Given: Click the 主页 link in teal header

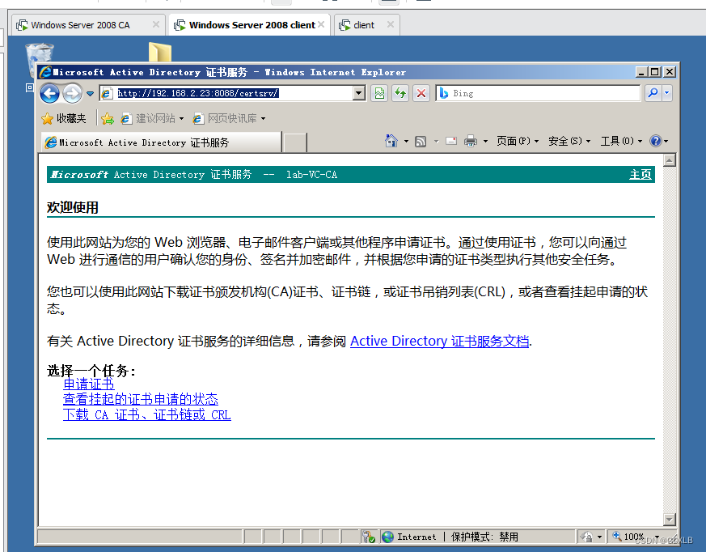Looking at the screenshot, I should click(x=640, y=174).
